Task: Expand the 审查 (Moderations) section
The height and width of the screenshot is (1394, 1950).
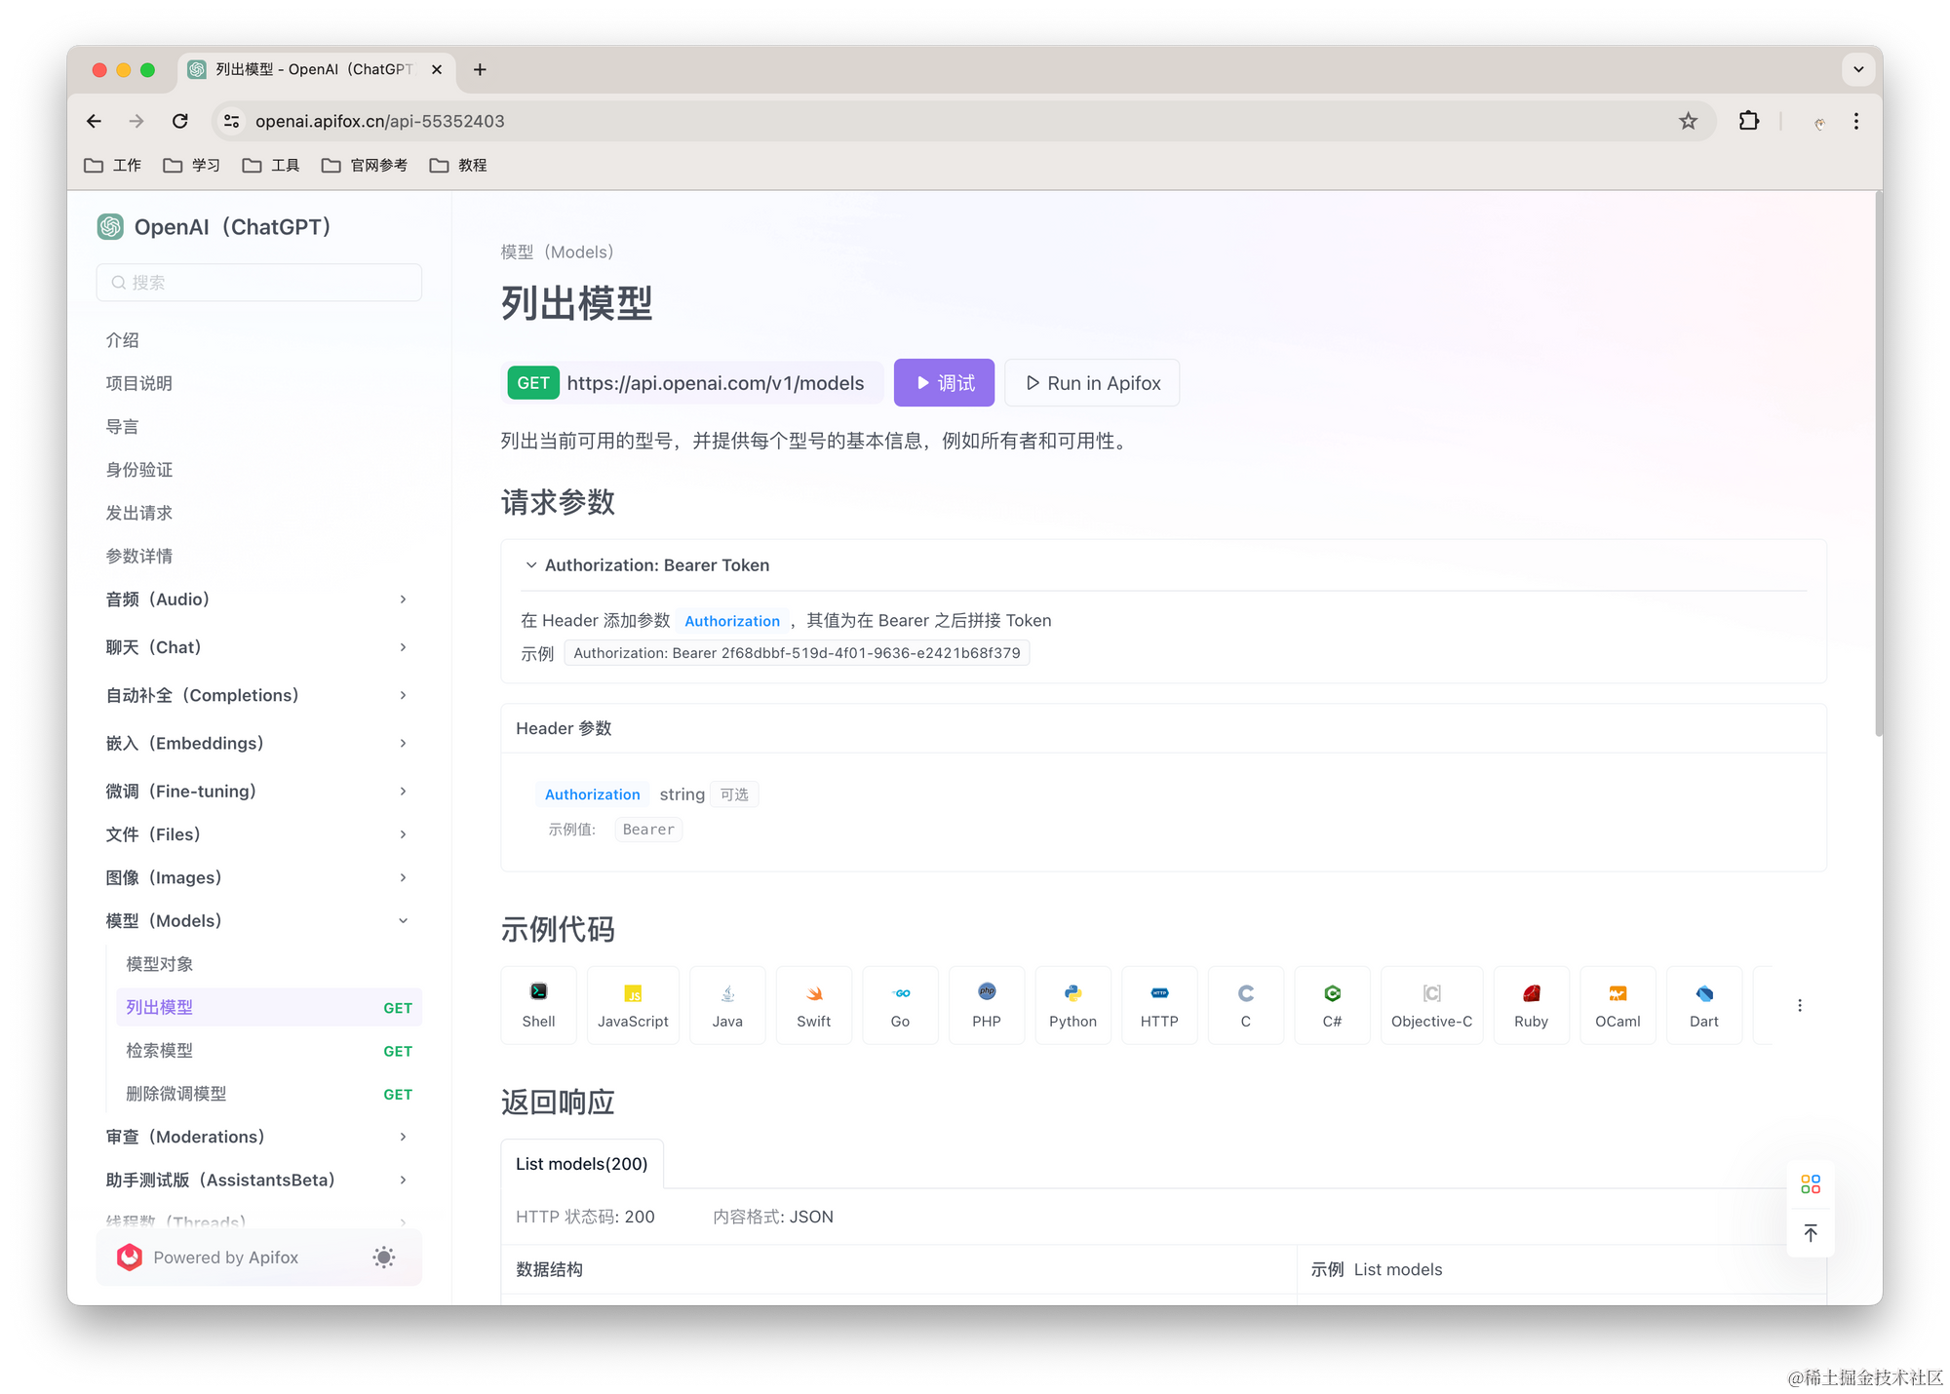Action: [257, 1137]
